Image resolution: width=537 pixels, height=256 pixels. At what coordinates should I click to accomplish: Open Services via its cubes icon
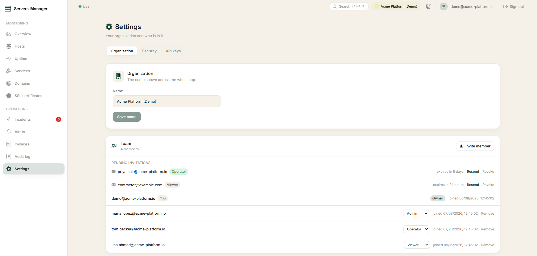9,71
